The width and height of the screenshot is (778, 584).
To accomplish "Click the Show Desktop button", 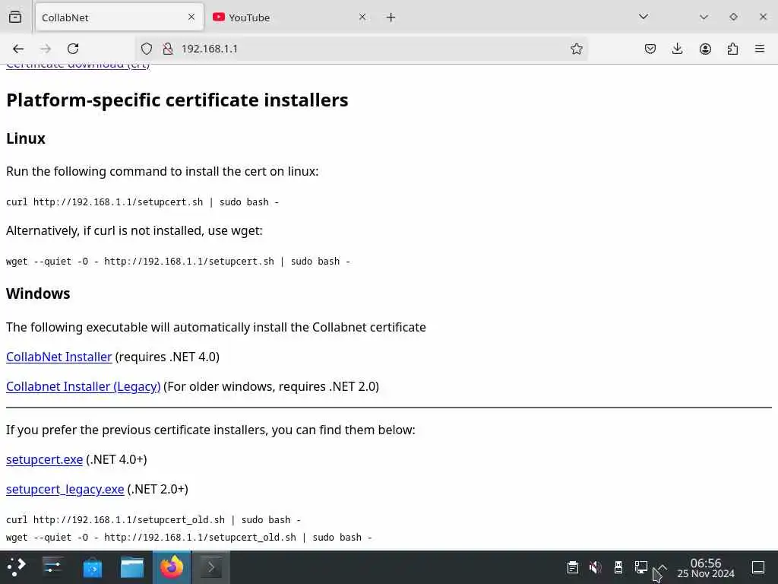I will click(758, 567).
